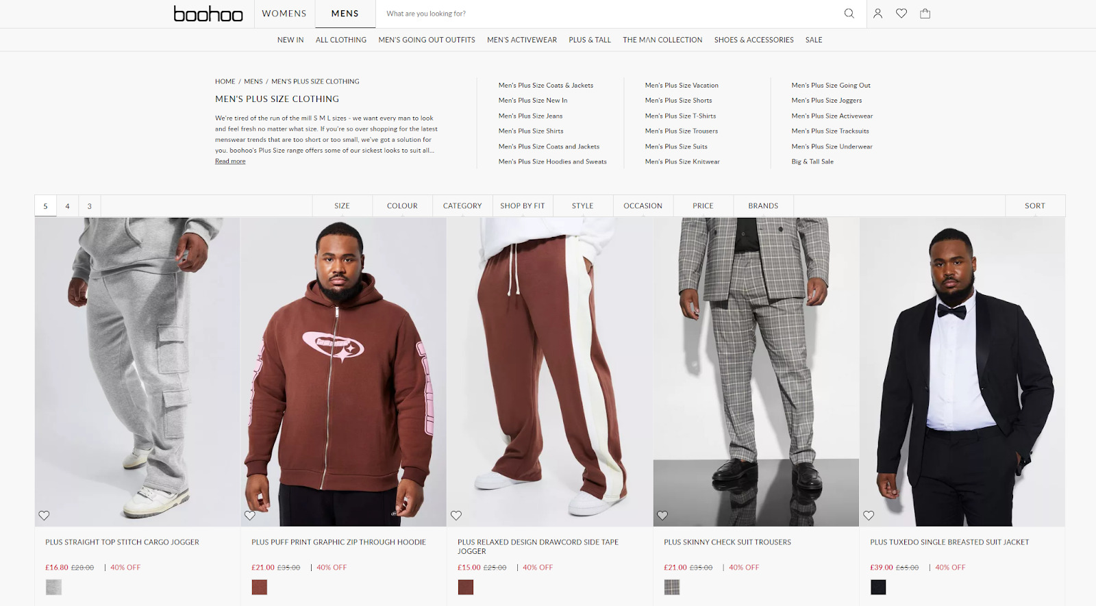Favorite the drawcord side tape jogger
The image size is (1096, 606).
pyautogui.click(x=456, y=516)
